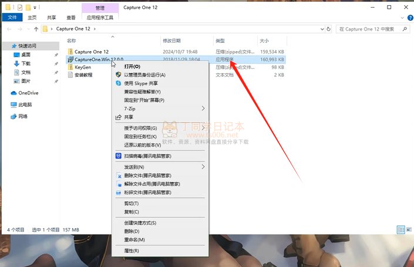Expand the 授予访问权限(G) submenu

coord(160,129)
